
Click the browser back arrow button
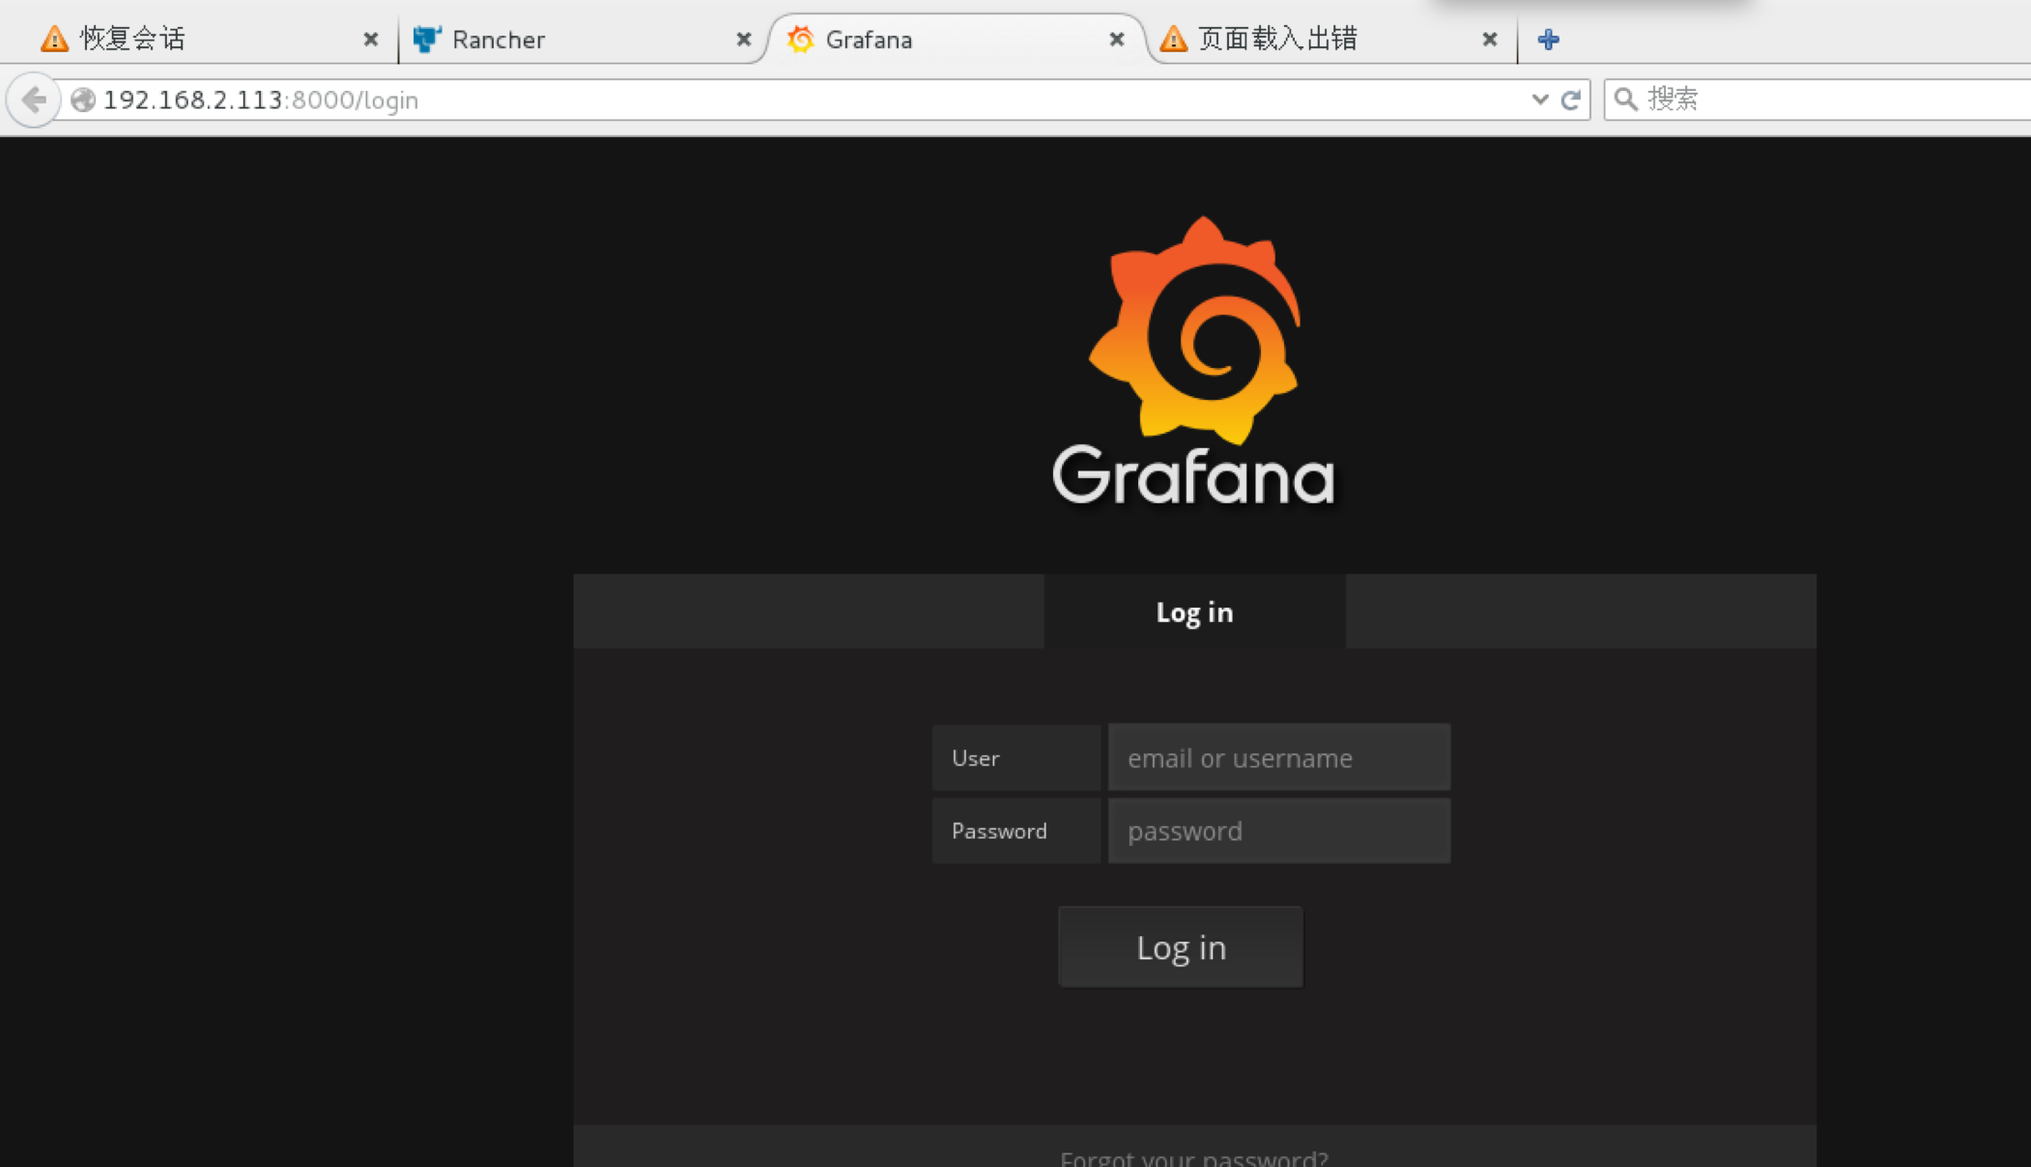[34, 100]
